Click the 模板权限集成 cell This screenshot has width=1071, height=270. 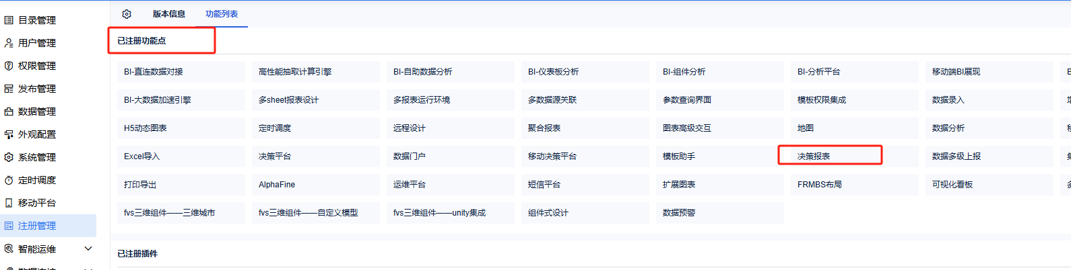855,100
